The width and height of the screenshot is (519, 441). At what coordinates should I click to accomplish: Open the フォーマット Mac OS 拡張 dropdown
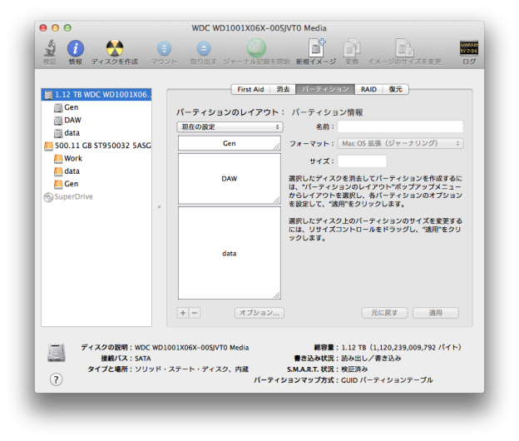pyautogui.click(x=401, y=143)
